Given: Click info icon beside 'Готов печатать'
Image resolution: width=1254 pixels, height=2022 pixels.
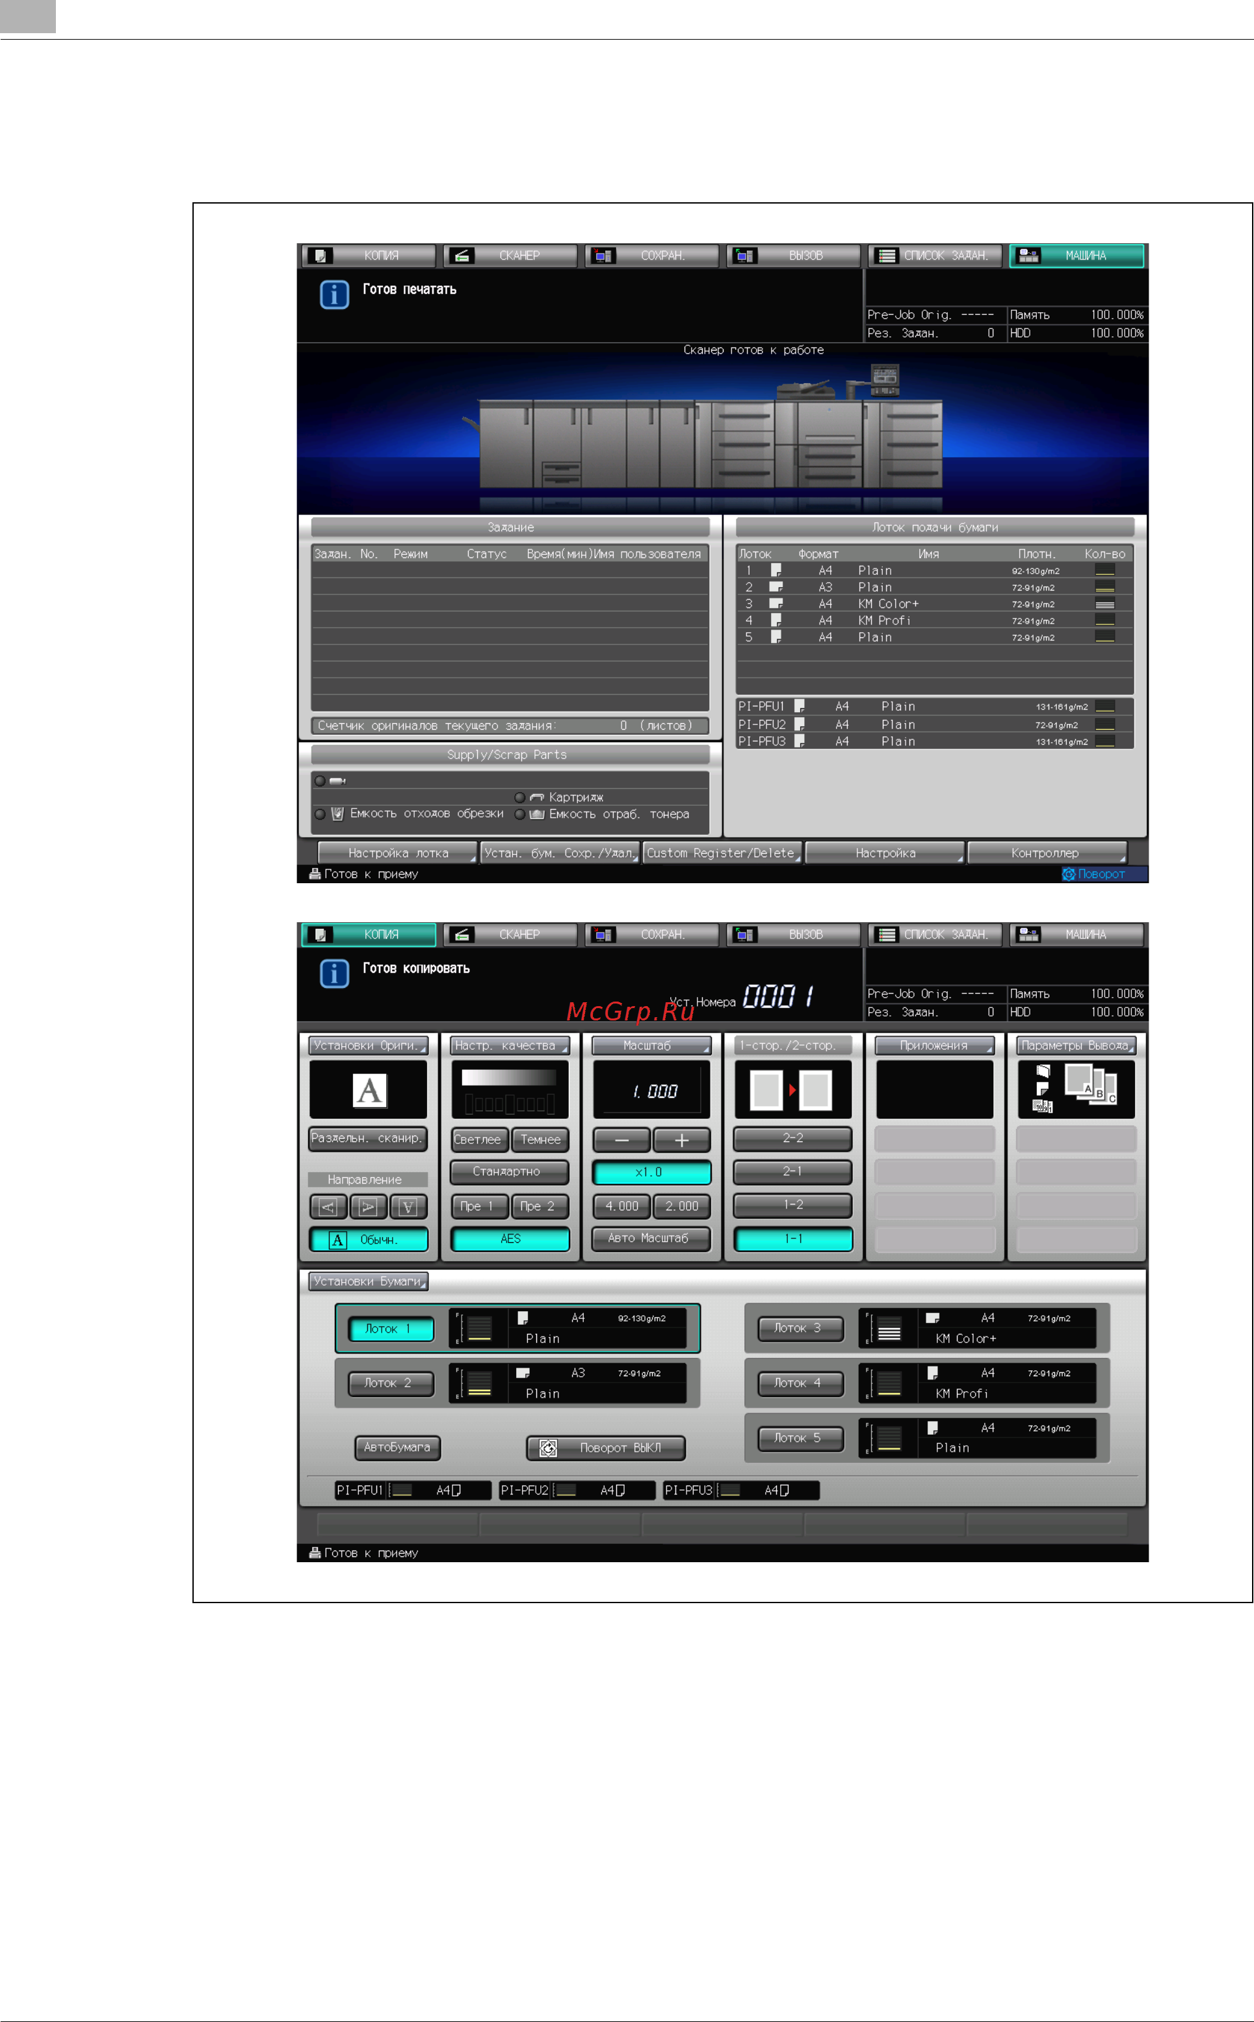Looking at the screenshot, I should click(334, 295).
